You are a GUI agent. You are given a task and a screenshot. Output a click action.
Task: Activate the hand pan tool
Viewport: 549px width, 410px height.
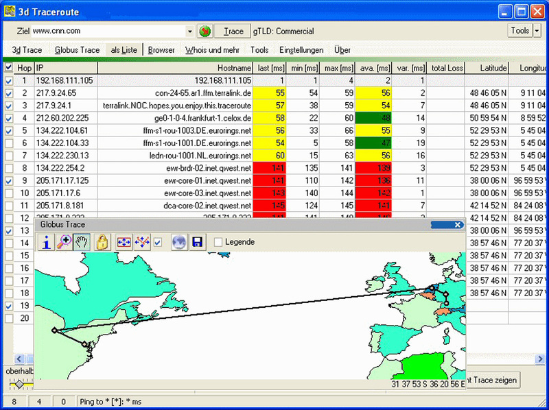pyautogui.click(x=82, y=242)
